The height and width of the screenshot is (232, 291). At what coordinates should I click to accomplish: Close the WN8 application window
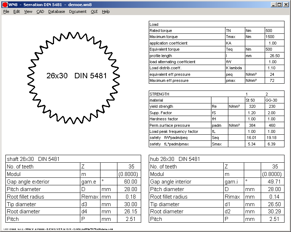(286, 5)
